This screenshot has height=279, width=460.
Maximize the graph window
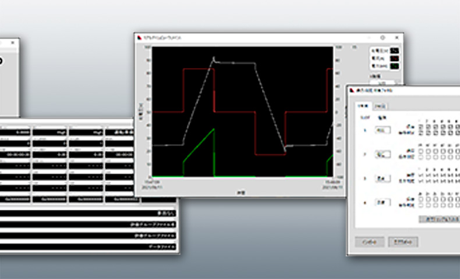coord(383,37)
